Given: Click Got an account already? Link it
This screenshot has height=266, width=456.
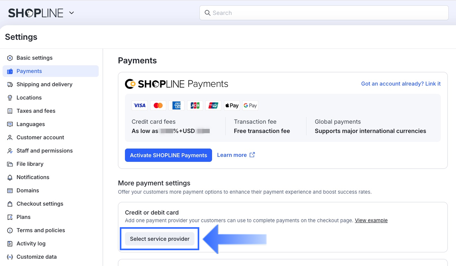Looking at the screenshot, I should pos(401,84).
